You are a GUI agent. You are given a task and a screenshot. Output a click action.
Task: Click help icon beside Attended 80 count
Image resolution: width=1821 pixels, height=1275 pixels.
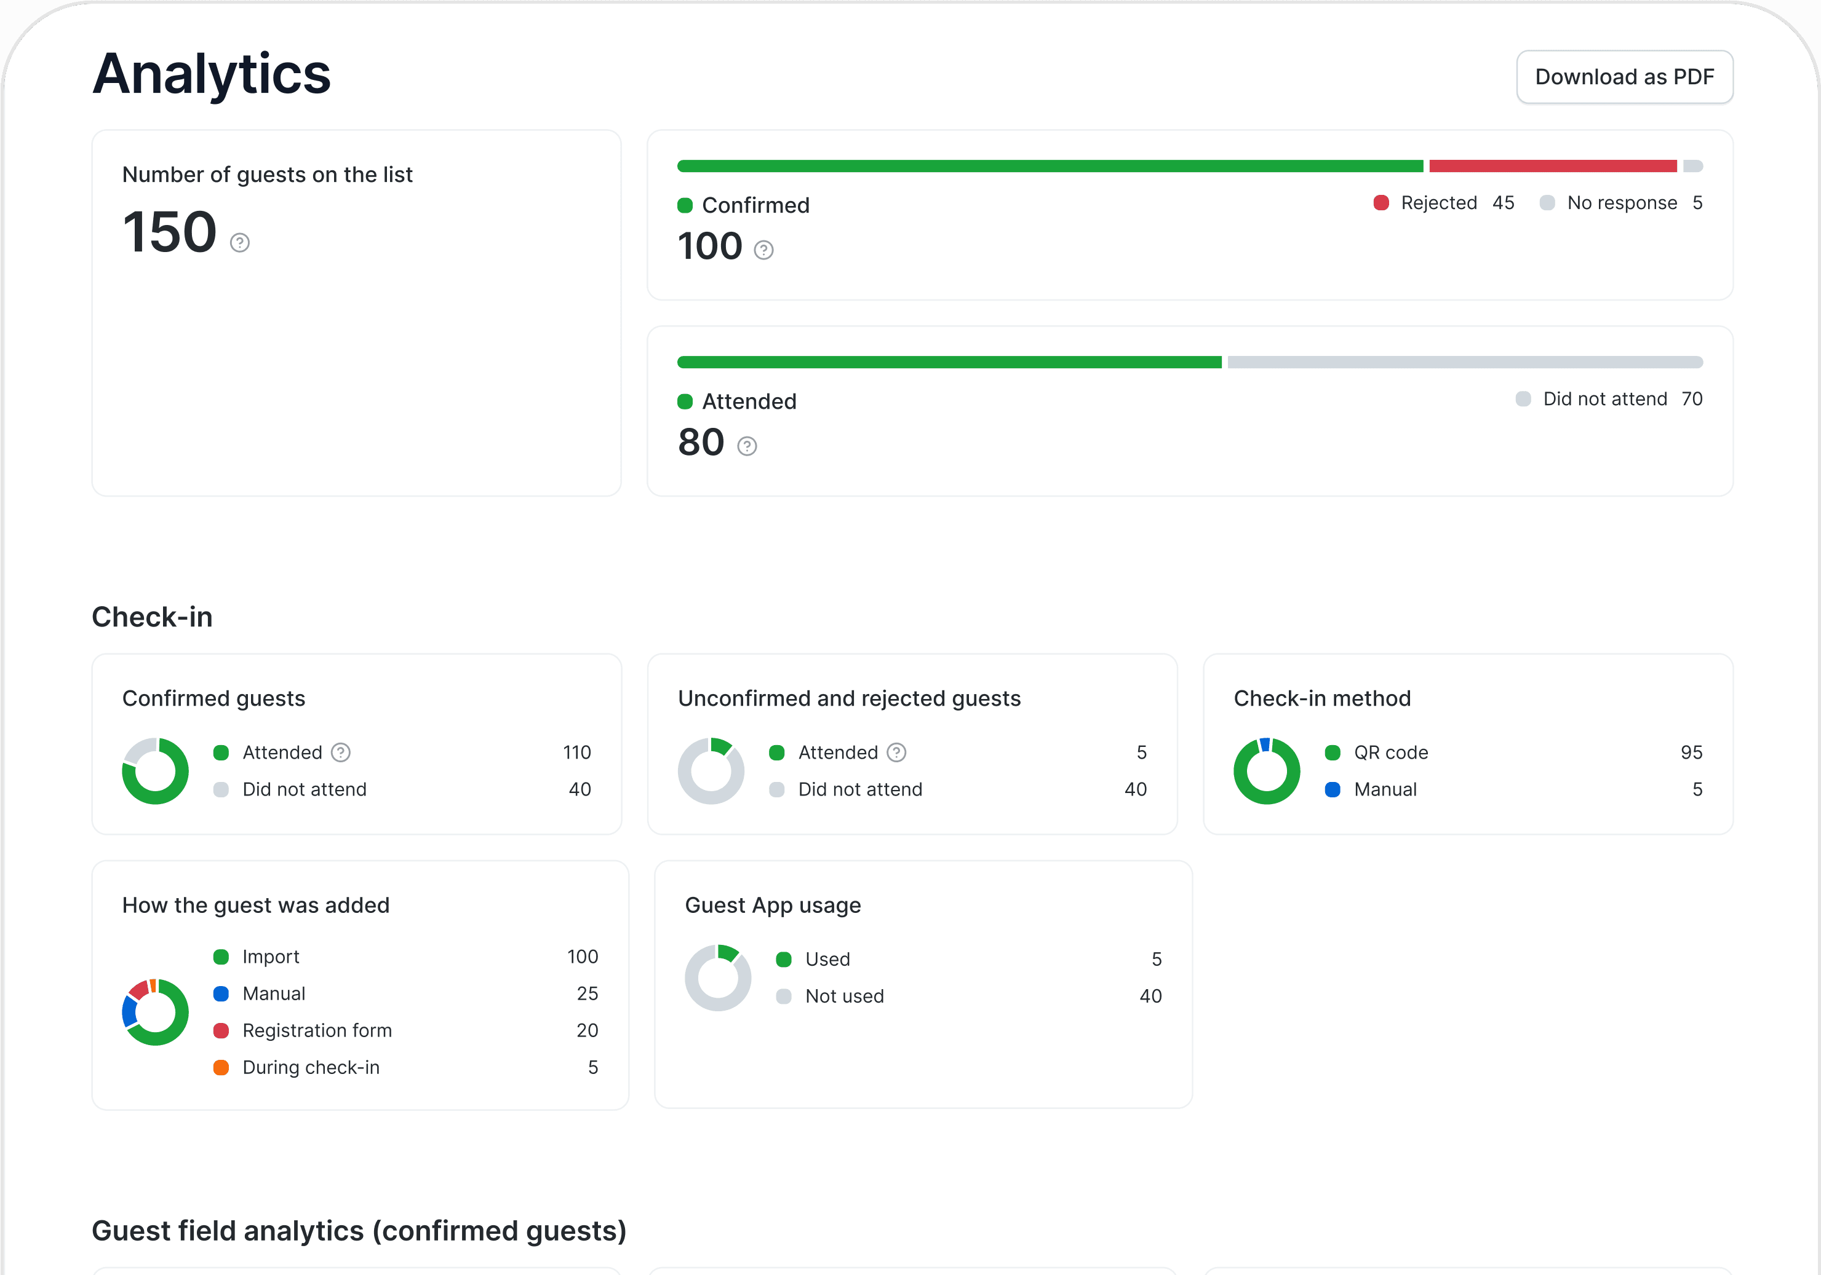[x=746, y=446]
